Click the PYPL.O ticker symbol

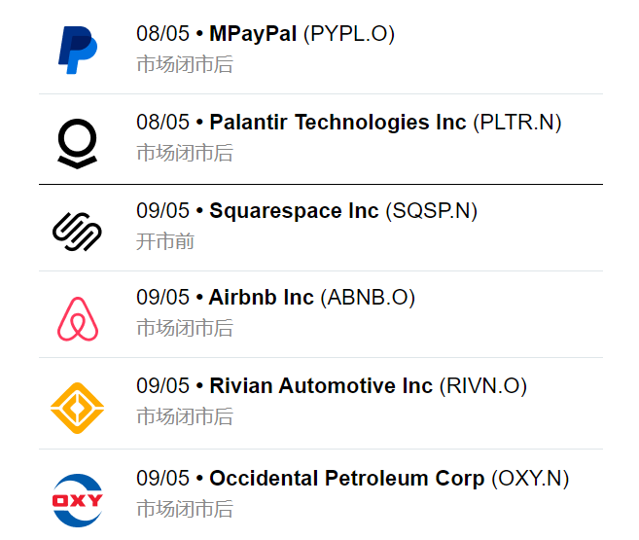pyautogui.click(x=349, y=34)
